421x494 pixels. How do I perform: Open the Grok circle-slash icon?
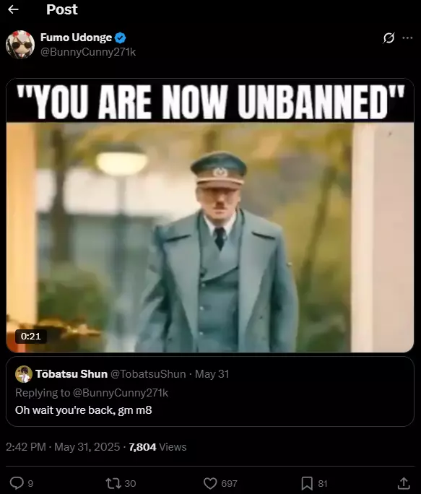(x=389, y=38)
